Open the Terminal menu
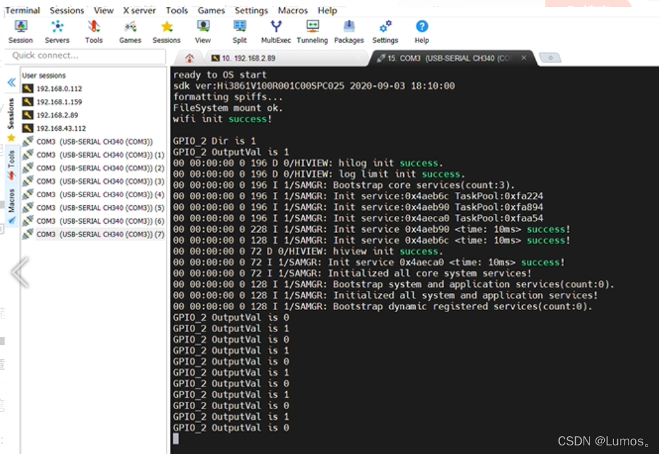This screenshot has width=659, height=454. (x=22, y=11)
